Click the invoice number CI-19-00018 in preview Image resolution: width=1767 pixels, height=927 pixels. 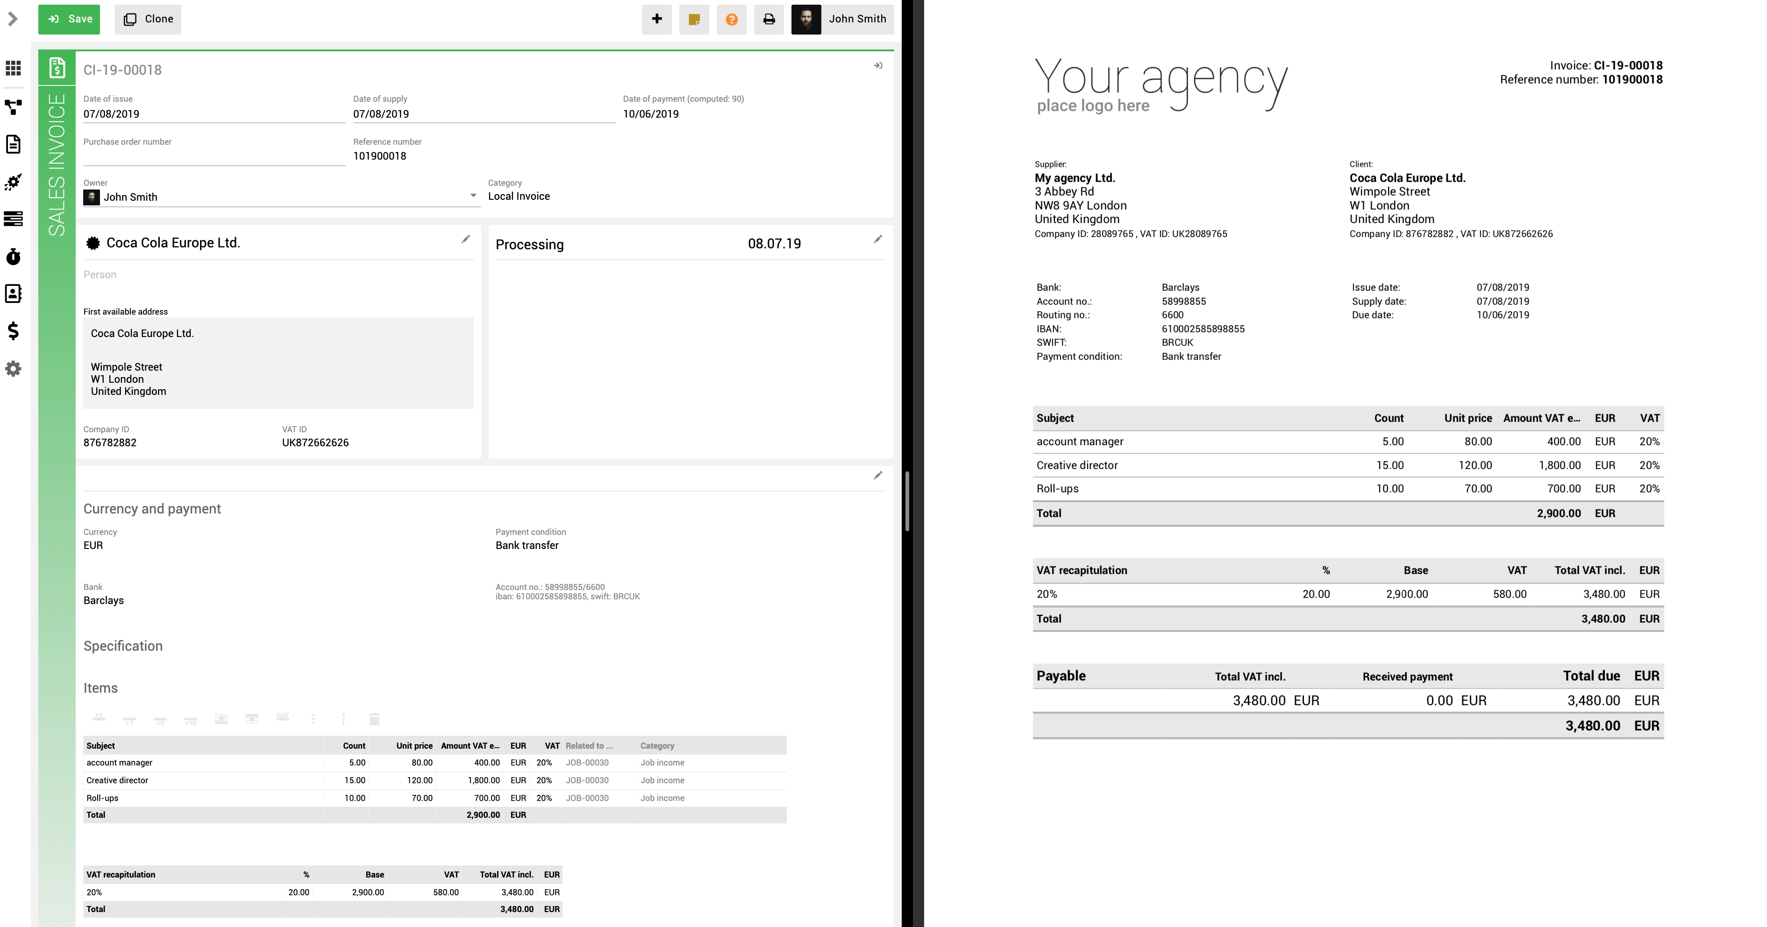tap(1628, 66)
